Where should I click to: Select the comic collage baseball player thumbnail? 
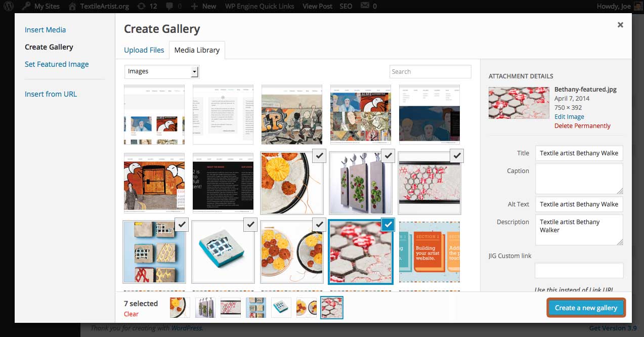tap(361, 114)
